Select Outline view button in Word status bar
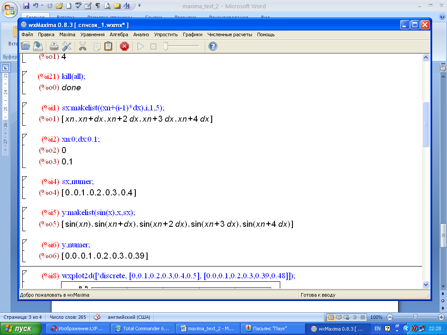The width and height of the screenshot is (447, 335). pyautogui.click(x=354, y=317)
